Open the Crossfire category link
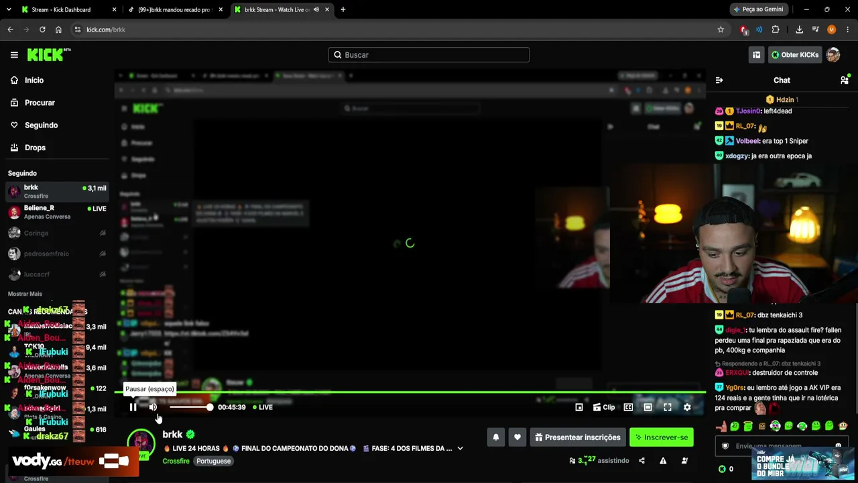The width and height of the screenshot is (858, 483). [x=176, y=461]
